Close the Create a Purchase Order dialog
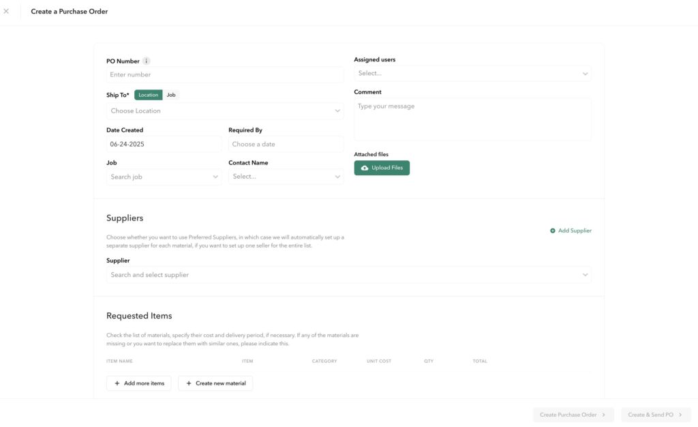 pyautogui.click(x=6, y=11)
